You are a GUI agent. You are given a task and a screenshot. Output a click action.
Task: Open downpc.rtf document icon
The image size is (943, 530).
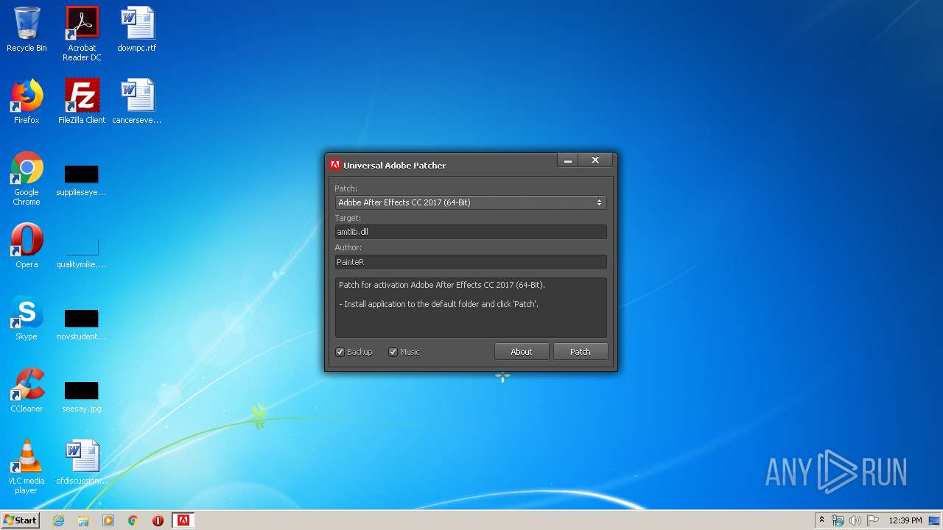pos(137,29)
